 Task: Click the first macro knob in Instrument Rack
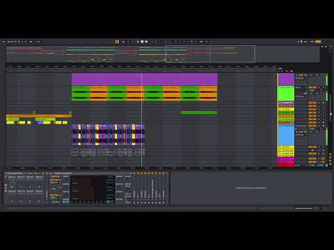tap(12, 185)
